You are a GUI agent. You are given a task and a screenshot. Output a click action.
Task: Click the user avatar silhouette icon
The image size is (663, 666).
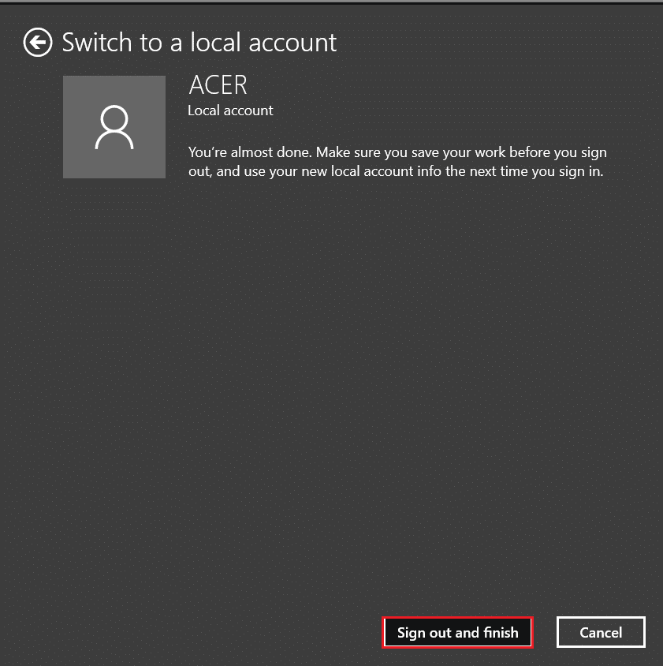[114, 127]
